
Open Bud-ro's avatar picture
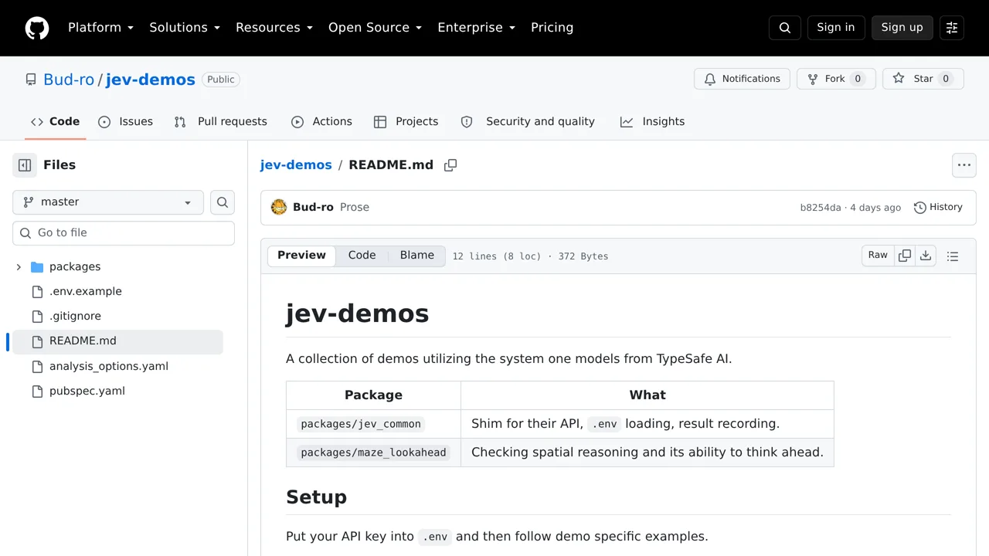279,207
